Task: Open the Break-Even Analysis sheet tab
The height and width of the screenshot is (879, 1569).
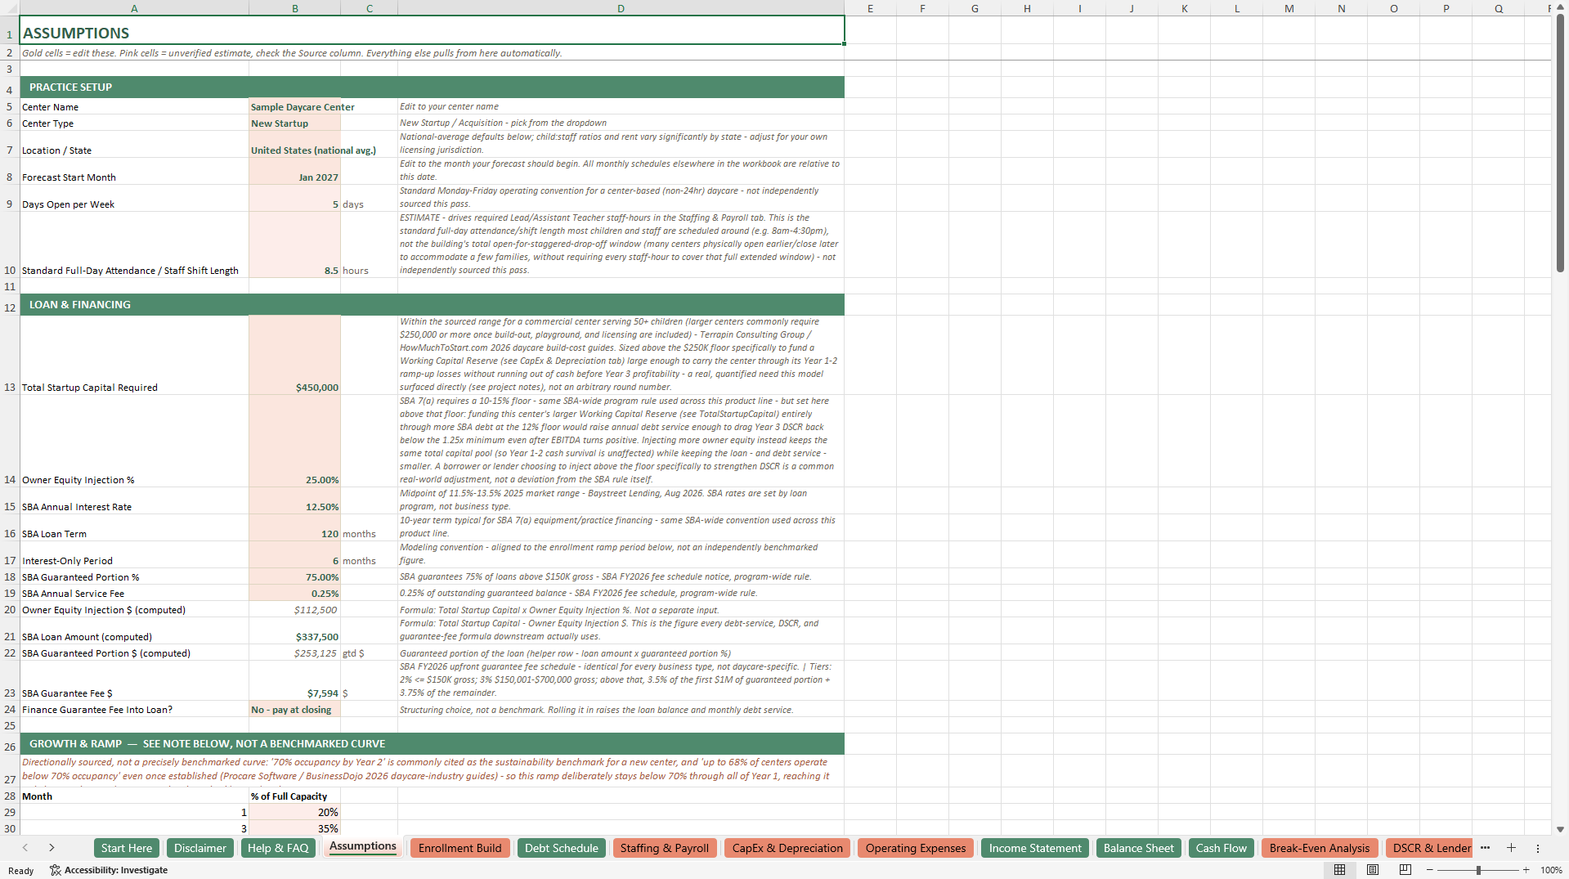Action: point(1320,848)
